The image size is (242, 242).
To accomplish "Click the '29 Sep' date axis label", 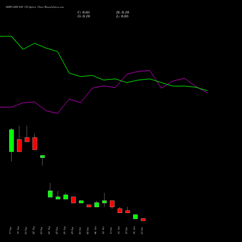I will pyautogui.click(x=73, y=230).
